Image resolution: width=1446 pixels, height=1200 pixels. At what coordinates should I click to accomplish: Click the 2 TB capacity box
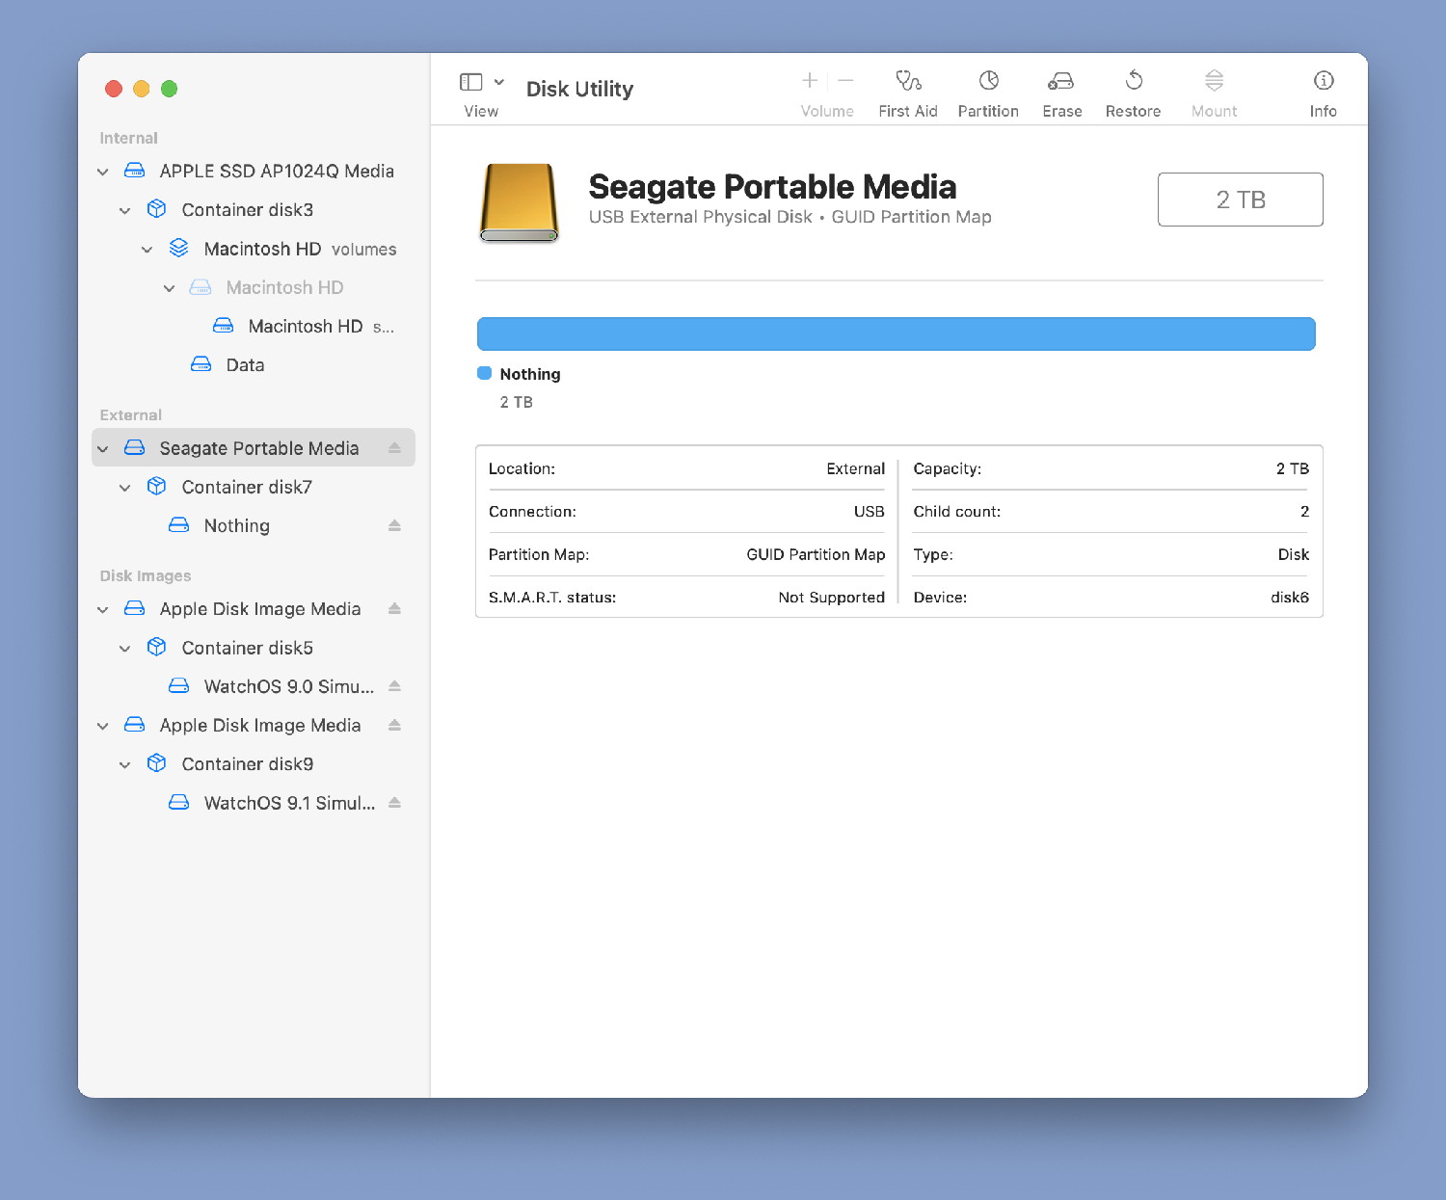click(x=1241, y=200)
